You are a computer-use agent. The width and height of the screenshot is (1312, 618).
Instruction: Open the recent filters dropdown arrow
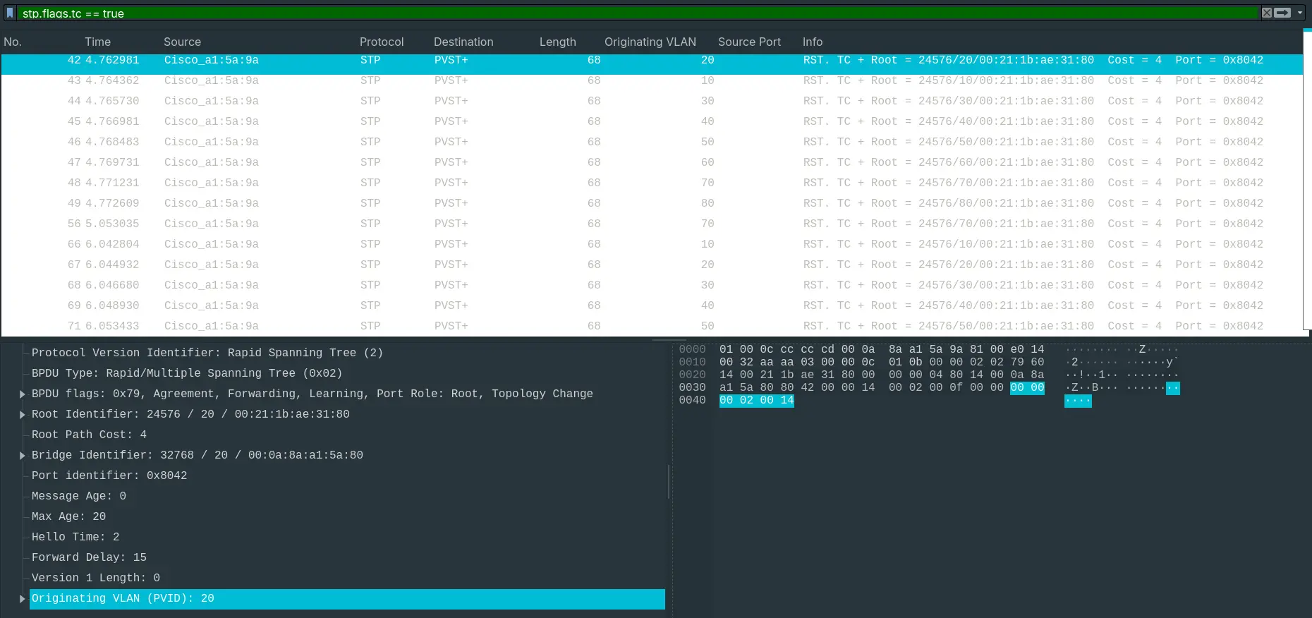[1300, 13]
